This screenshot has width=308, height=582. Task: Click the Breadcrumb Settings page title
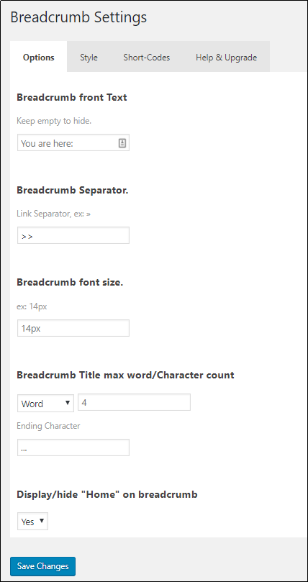(x=78, y=17)
